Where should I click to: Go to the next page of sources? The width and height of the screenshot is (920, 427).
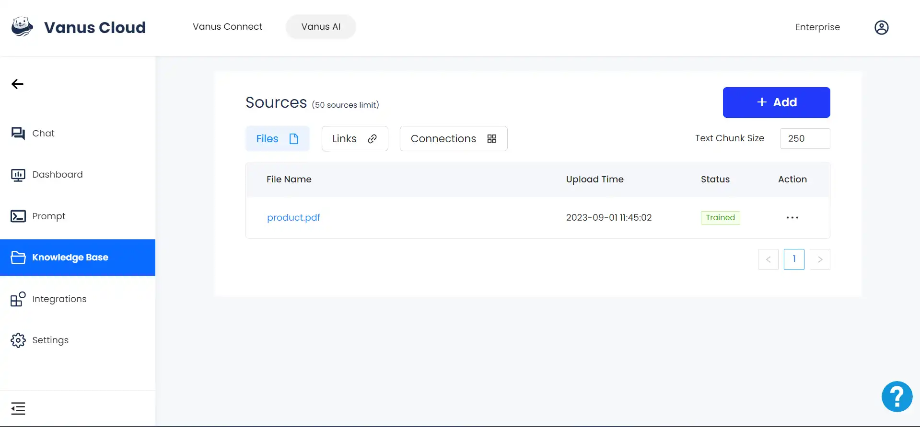click(820, 259)
